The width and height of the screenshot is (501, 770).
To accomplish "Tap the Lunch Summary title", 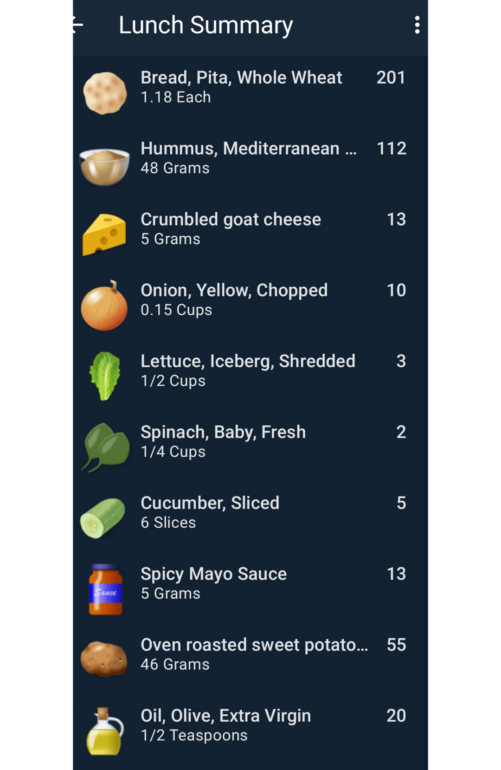I will click(206, 25).
